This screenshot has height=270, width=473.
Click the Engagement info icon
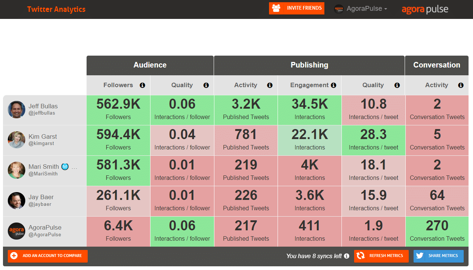[x=334, y=85]
